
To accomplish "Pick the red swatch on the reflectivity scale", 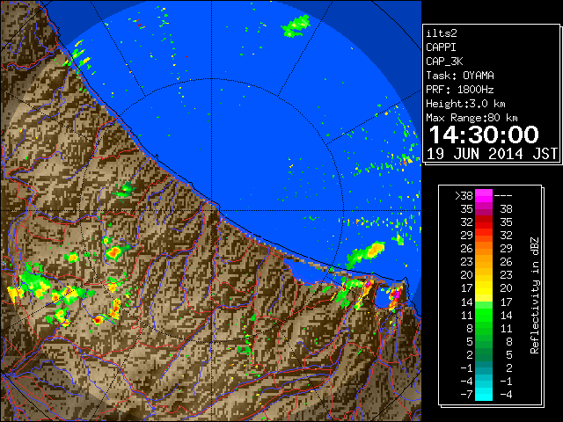I will click(x=484, y=222).
